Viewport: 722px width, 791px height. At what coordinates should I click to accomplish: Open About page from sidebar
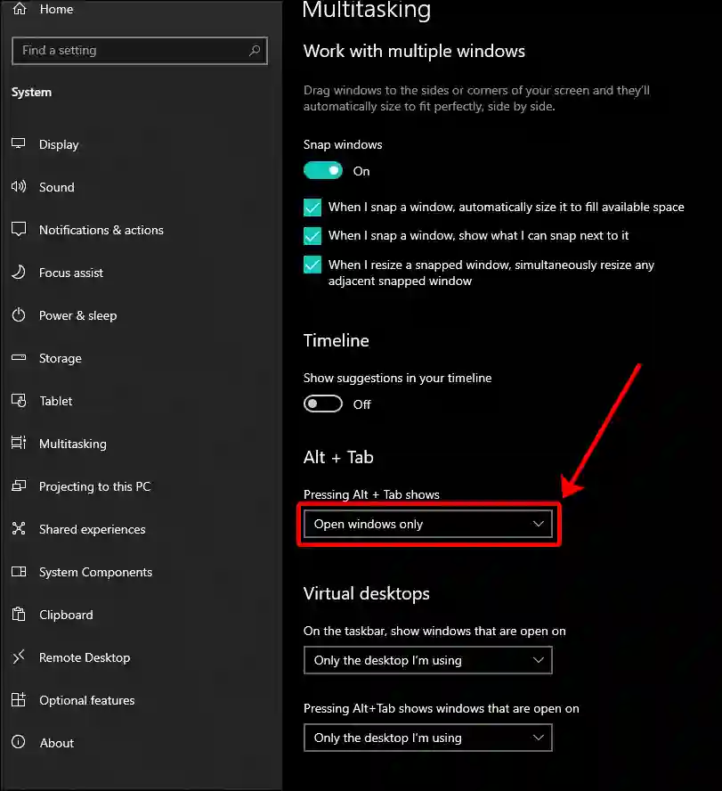point(57,743)
